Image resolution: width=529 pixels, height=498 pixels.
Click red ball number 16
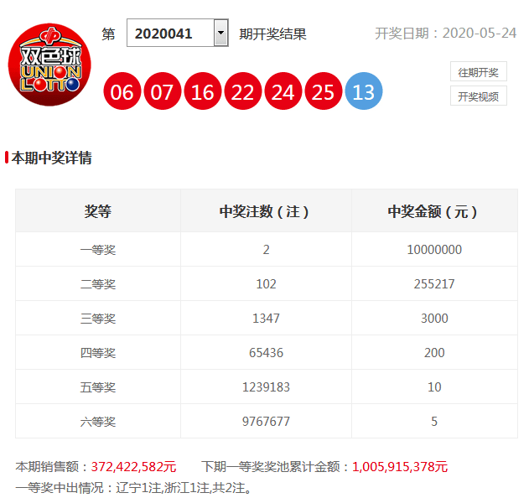pyautogui.click(x=202, y=91)
